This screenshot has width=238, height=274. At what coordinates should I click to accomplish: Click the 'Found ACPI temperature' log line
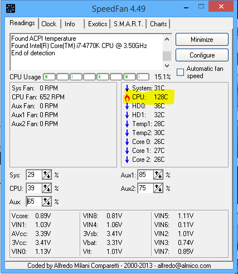click(x=43, y=39)
